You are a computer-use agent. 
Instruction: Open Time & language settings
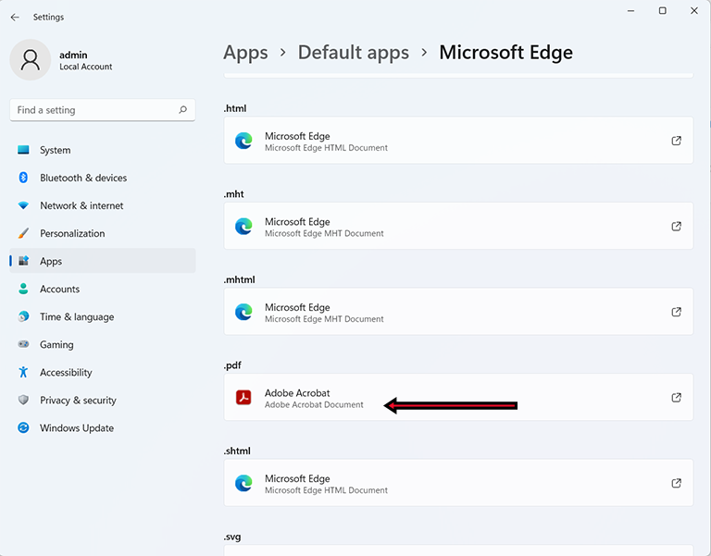(103, 316)
